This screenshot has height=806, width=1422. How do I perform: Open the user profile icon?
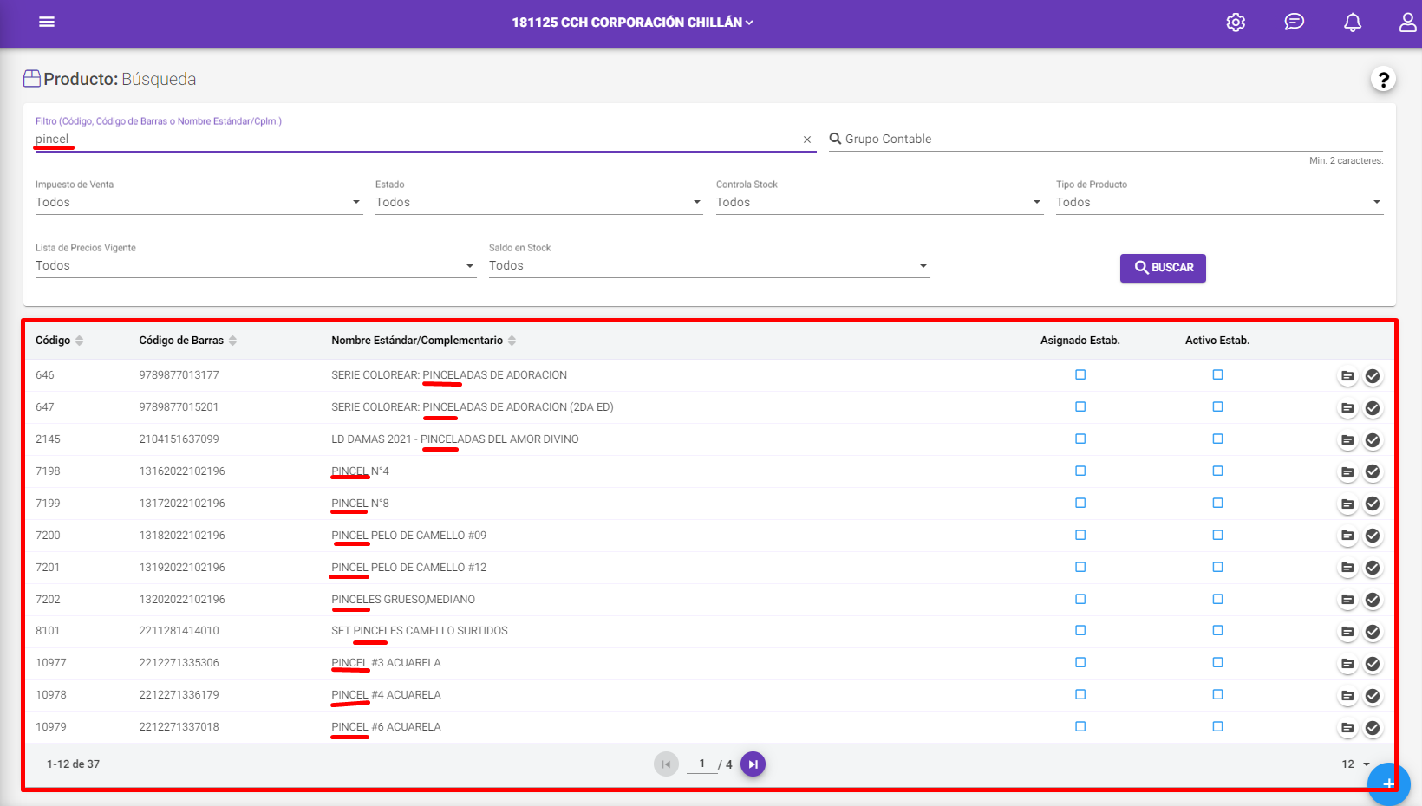click(1408, 23)
